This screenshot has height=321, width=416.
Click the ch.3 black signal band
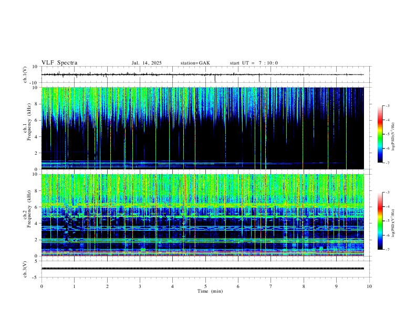pos(203,269)
